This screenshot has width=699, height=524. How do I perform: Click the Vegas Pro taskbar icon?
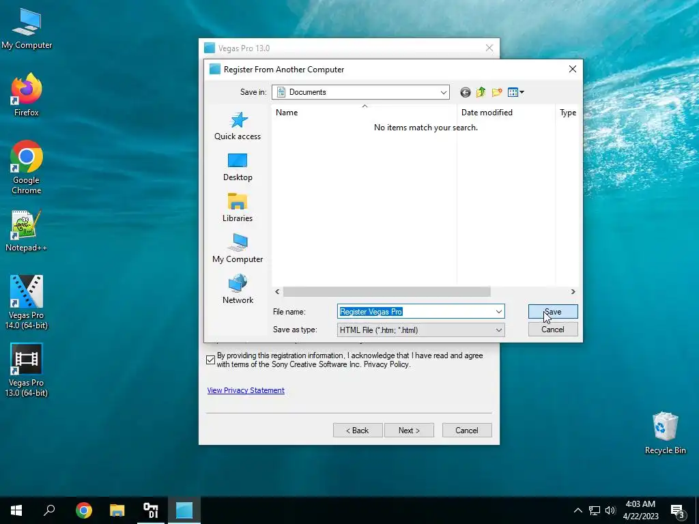coord(184,510)
